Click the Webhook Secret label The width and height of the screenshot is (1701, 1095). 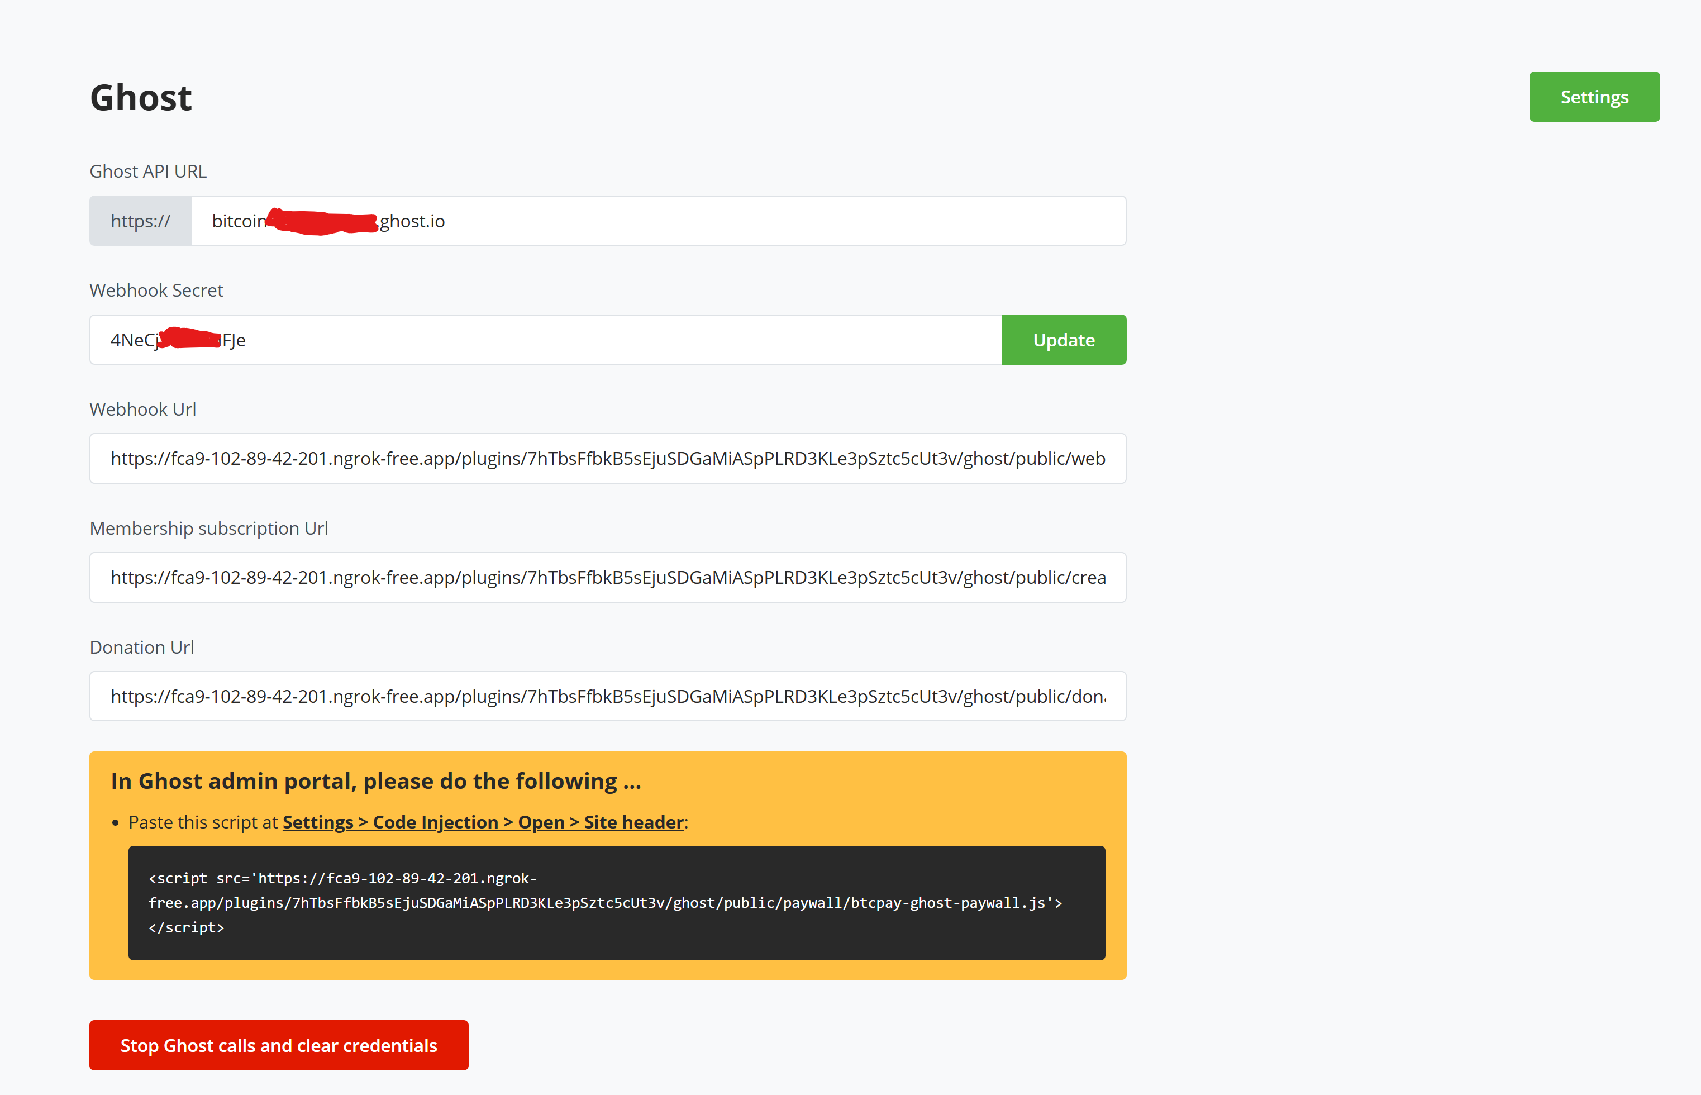[x=156, y=289]
